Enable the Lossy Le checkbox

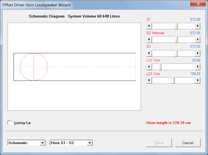[x=10, y=123]
